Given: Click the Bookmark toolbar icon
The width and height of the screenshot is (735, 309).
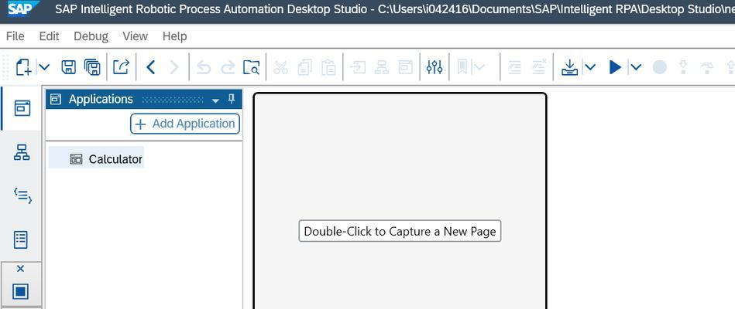Looking at the screenshot, I should click(462, 67).
